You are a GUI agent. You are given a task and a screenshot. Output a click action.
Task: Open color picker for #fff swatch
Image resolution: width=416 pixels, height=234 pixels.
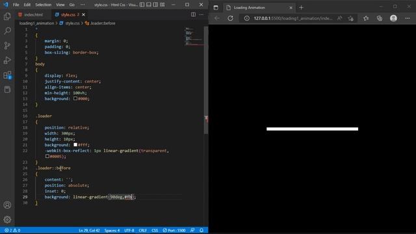(75, 144)
